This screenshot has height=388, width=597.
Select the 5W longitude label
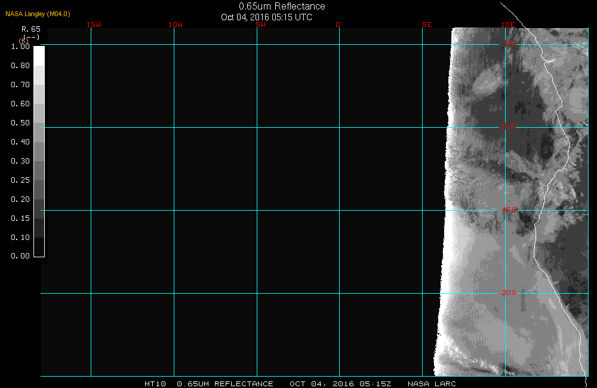tap(260, 25)
